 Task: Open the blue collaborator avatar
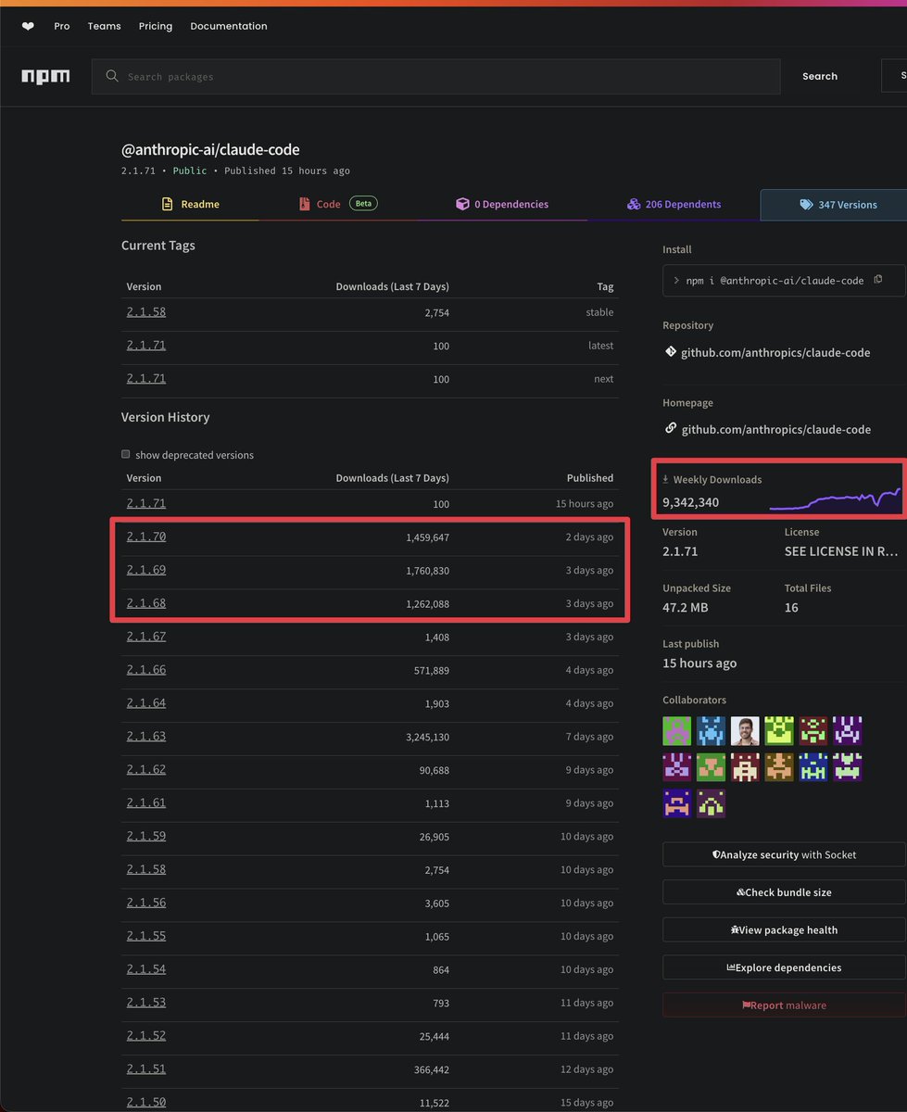tap(712, 731)
